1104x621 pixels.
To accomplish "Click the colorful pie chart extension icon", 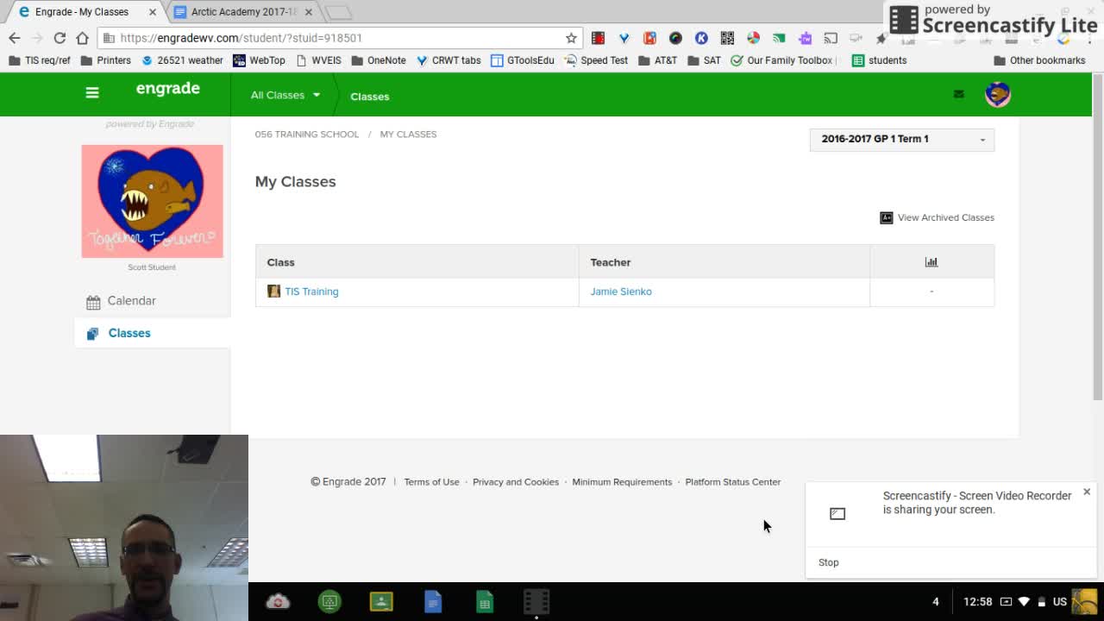I will click(753, 38).
